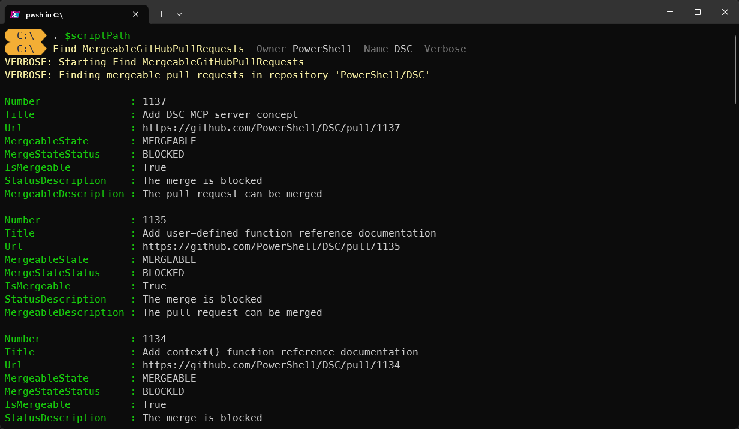Open the GitHub link for pull request 1135
The width and height of the screenshot is (739, 429).
[271, 246]
